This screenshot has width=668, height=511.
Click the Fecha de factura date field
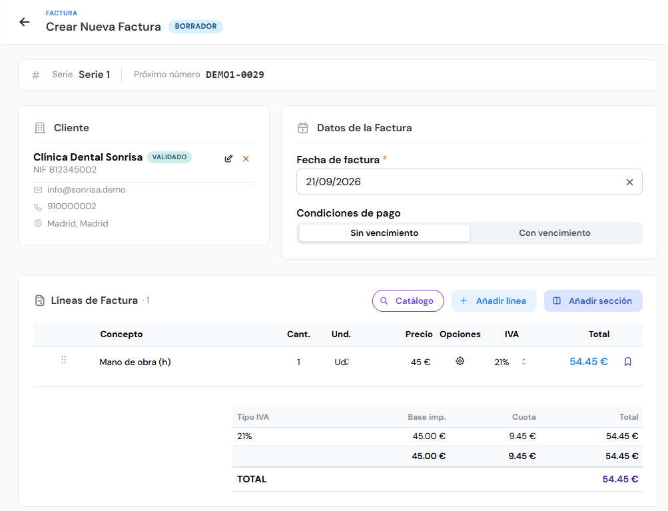pyautogui.click(x=470, y=182)
